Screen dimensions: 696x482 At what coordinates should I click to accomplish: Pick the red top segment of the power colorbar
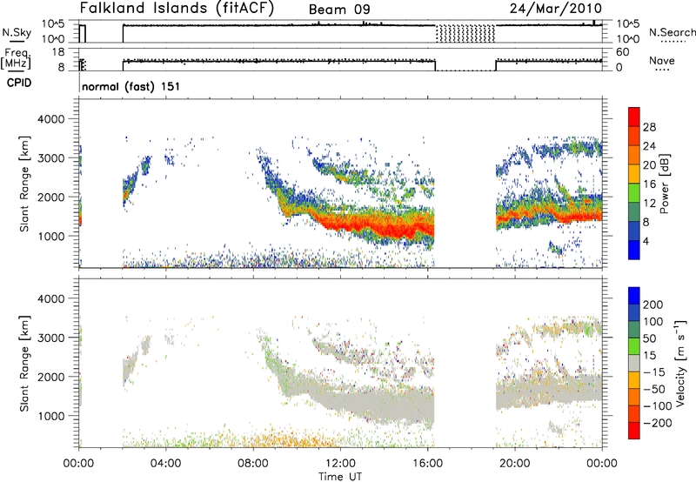coord(634,117)
